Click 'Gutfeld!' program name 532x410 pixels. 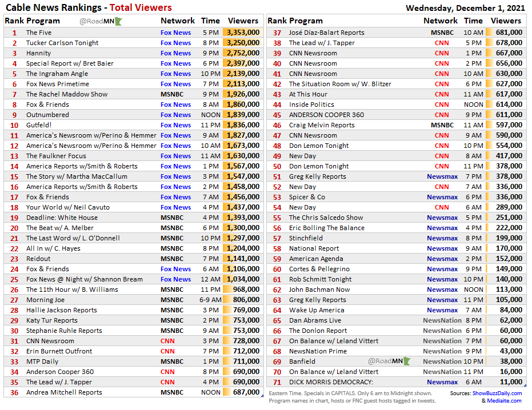click(x=39, y=125)
